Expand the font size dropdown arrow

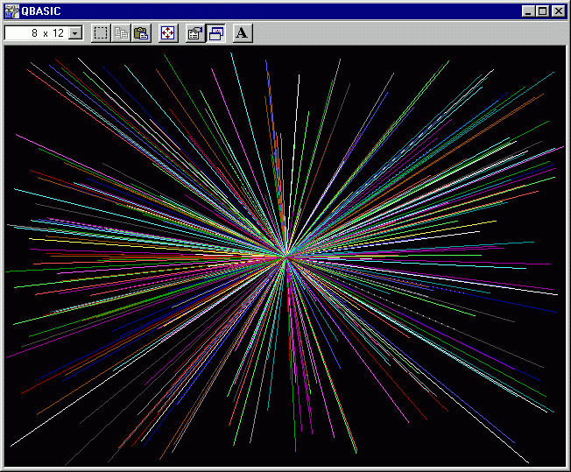75,33
